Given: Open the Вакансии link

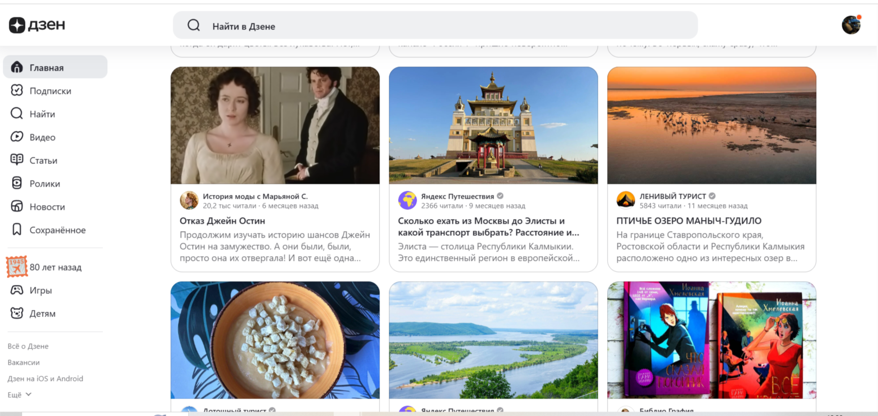Looking at the screenshot, I should [x=24, y=362].
